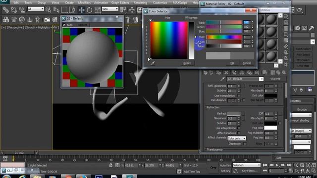
Task: Click Absolute/Offset transform mode toggle icon
Action: point(117,165)
